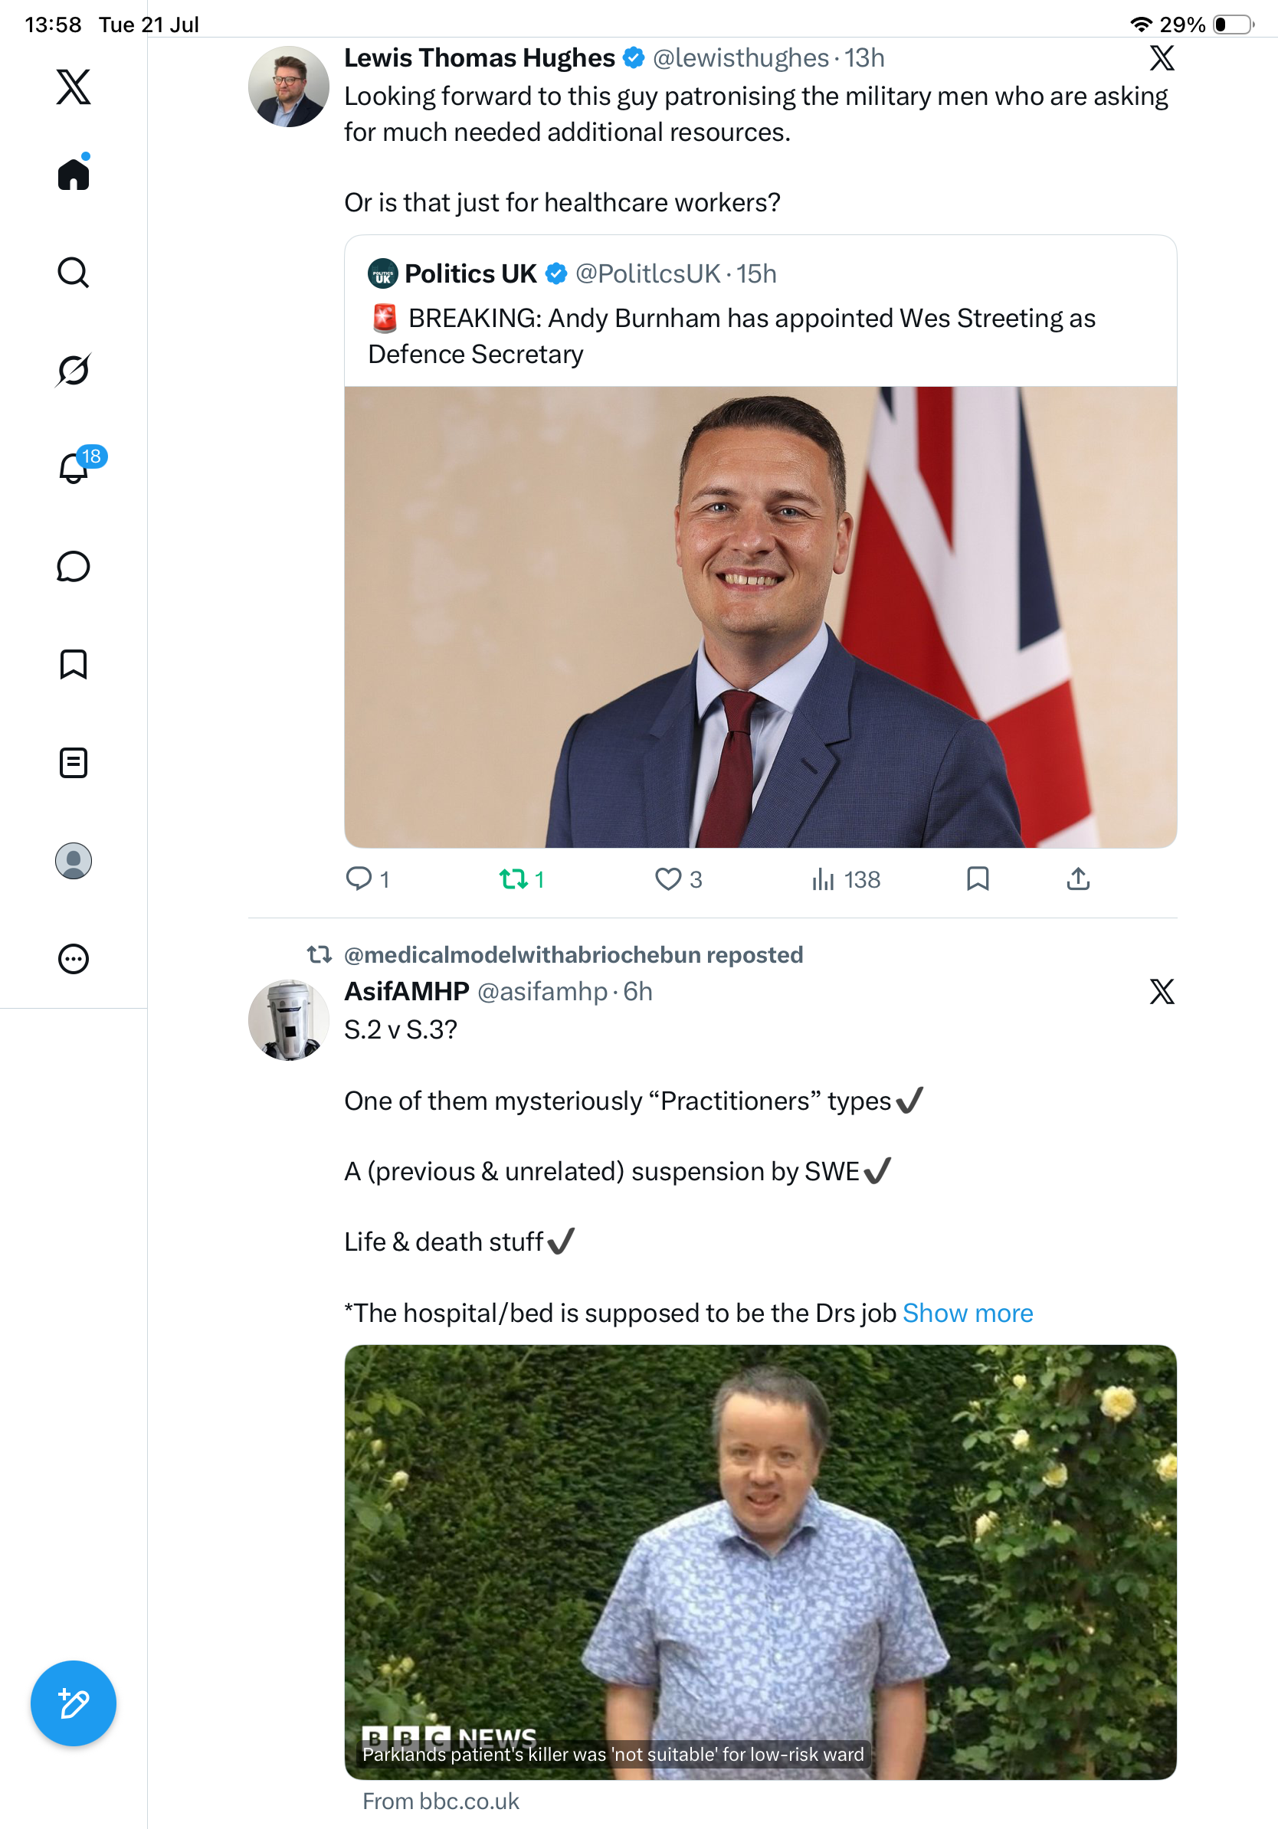Open the Home feed icon
This screenshot has width=1278, height=1829.
pyautogui.click(x=74, y=173)
